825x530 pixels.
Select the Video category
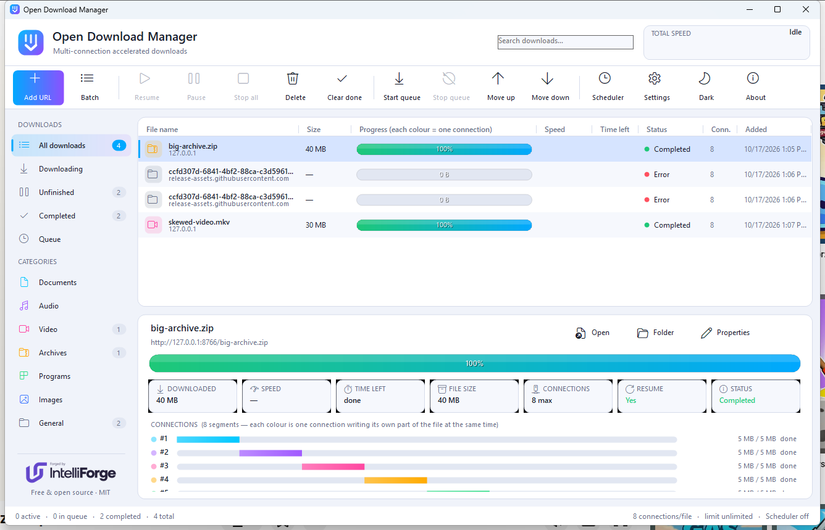[71, 329]
